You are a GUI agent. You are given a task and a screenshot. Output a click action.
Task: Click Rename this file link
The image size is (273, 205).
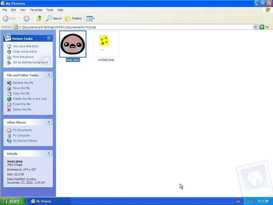pyautogui.click(x=23, y=83)
